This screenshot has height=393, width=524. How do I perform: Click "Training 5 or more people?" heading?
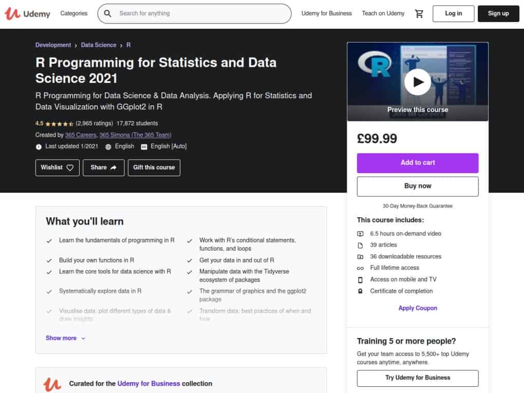click(406, 341)
